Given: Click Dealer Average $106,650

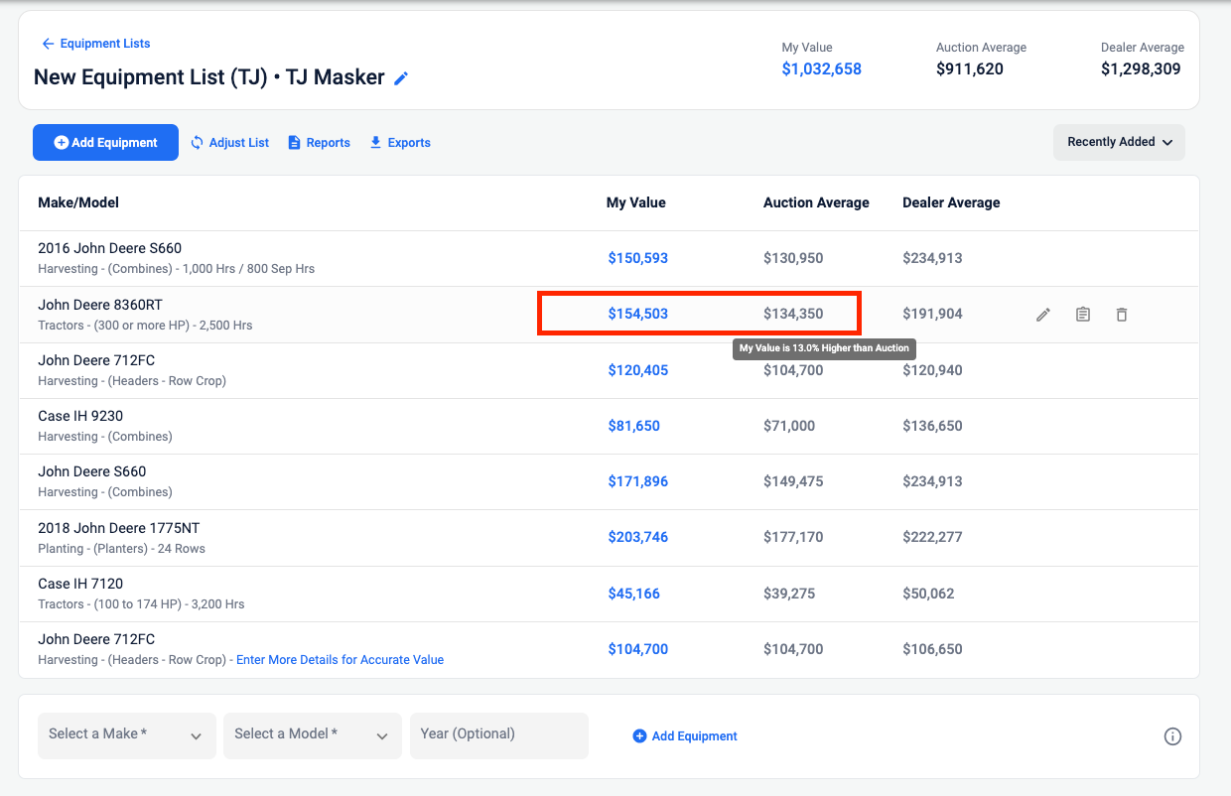Looking at the screenshot, I should (932, 649).
